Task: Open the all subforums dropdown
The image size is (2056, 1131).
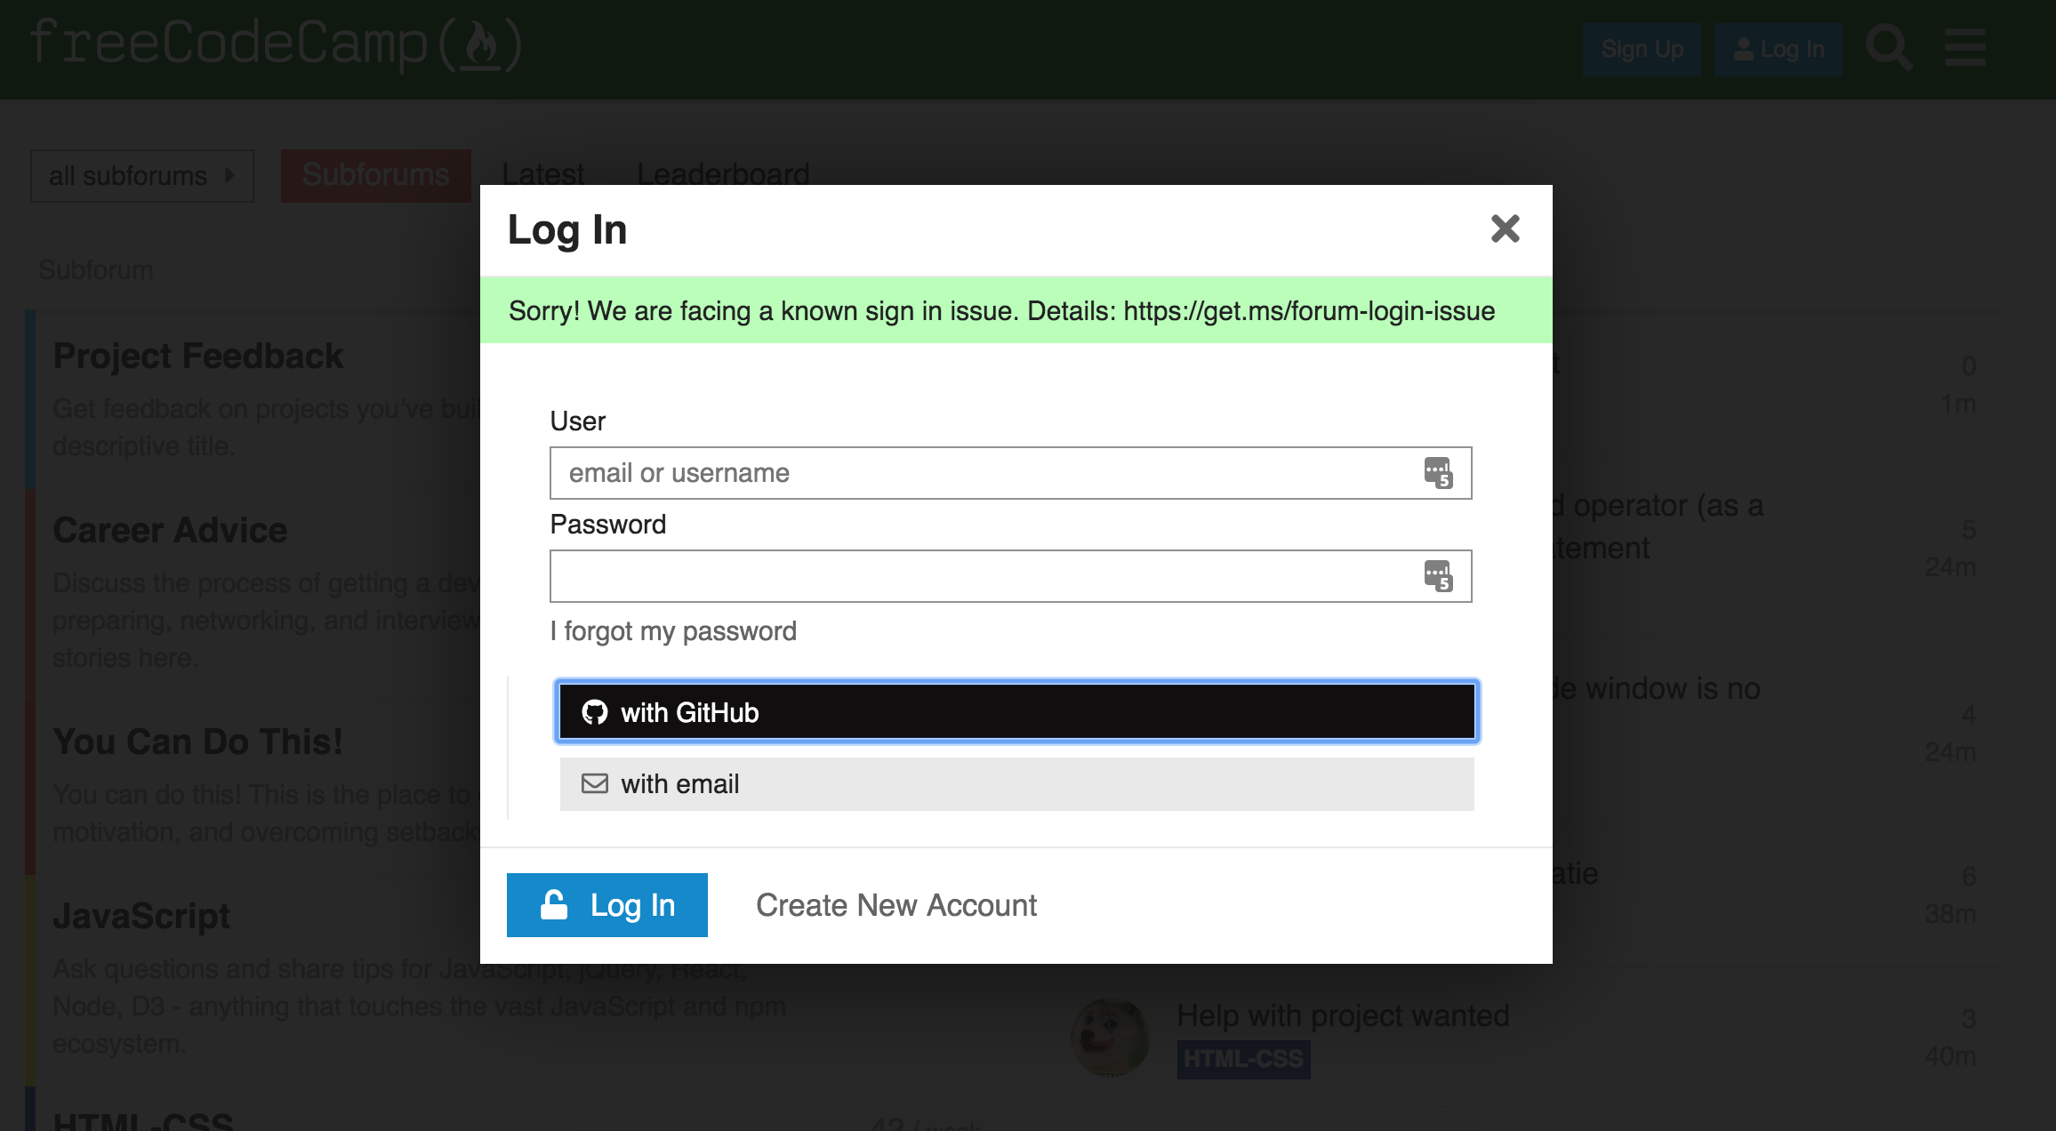Action: coord(141,175)
